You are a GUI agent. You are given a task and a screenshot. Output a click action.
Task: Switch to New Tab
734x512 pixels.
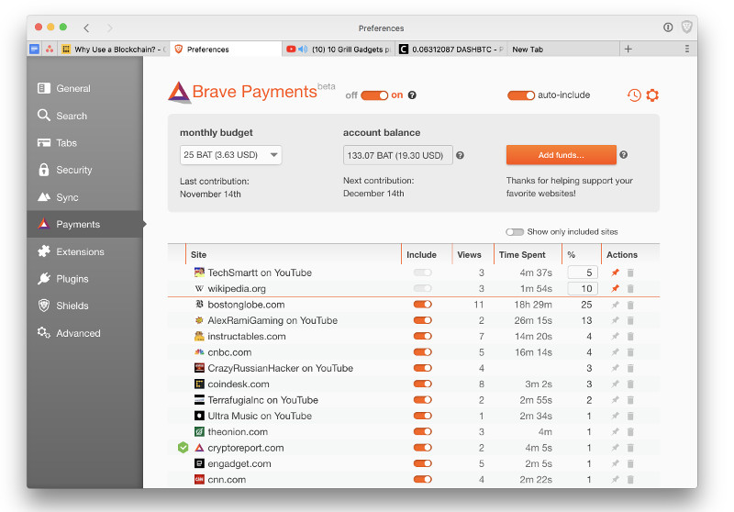(562, 50)
